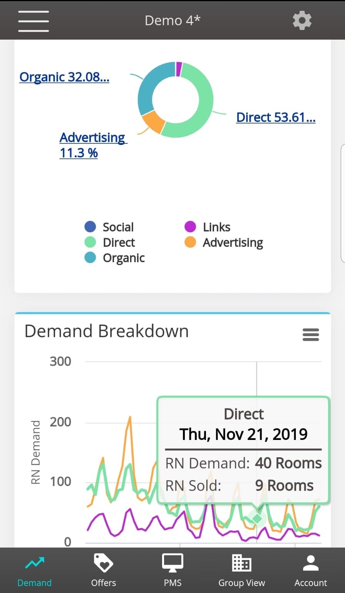The width and height of the screenshot is (345, 593).
Task: Tap the Group View building icon
Action: pos(242,563)
